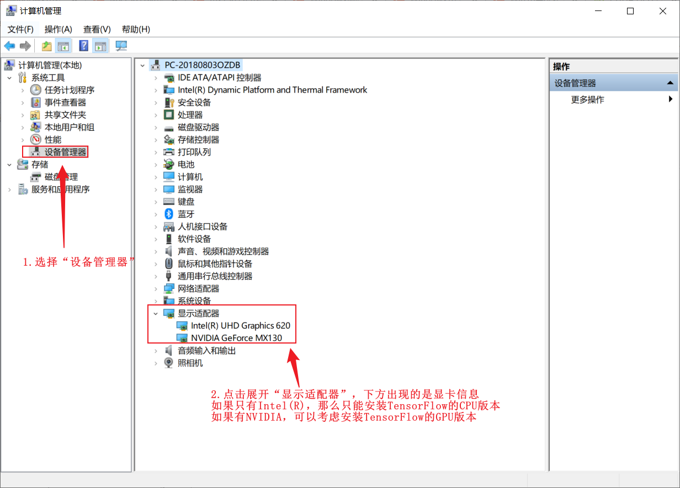Expand the 计算机 category node
680x488 pixels.
156,177
